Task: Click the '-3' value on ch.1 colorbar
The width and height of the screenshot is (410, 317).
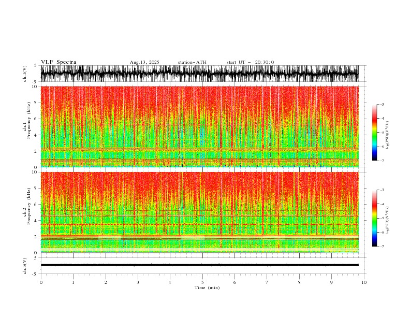Action: 382,104
